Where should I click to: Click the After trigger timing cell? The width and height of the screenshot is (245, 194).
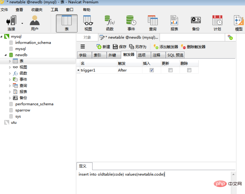(x=130, y=70)
